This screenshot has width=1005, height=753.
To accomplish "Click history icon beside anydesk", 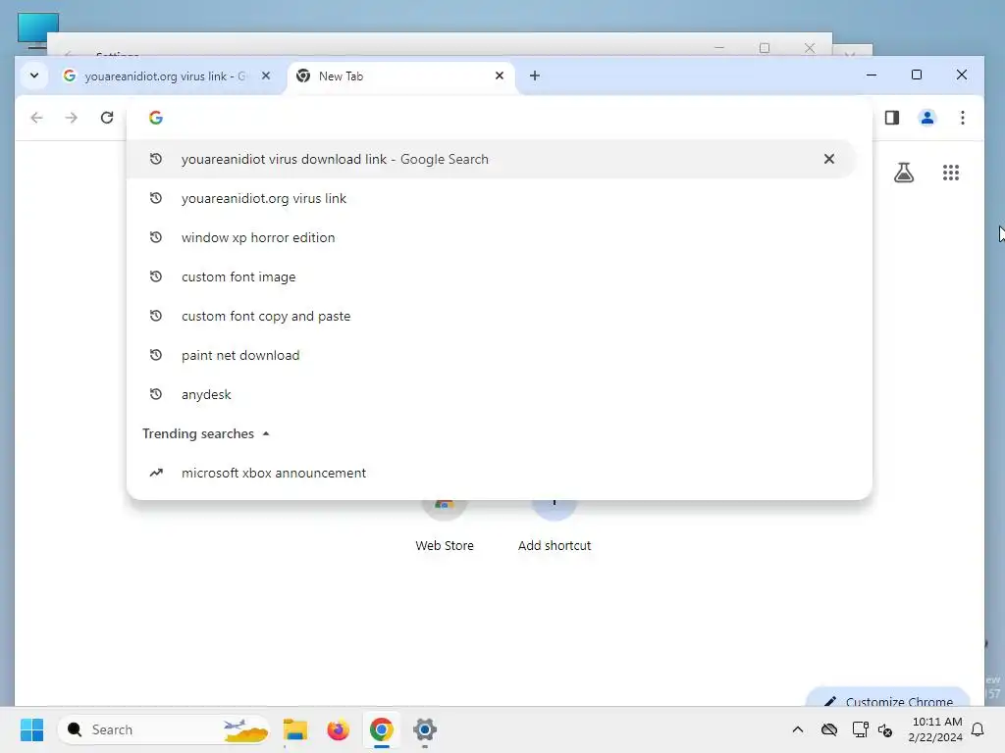I will coord(156,394).
